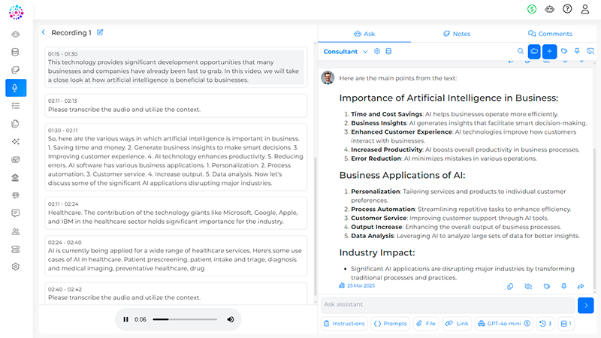Open the microphone recordings section in sidebar
This screenshot has height=338, width=601.
point(16,88)
